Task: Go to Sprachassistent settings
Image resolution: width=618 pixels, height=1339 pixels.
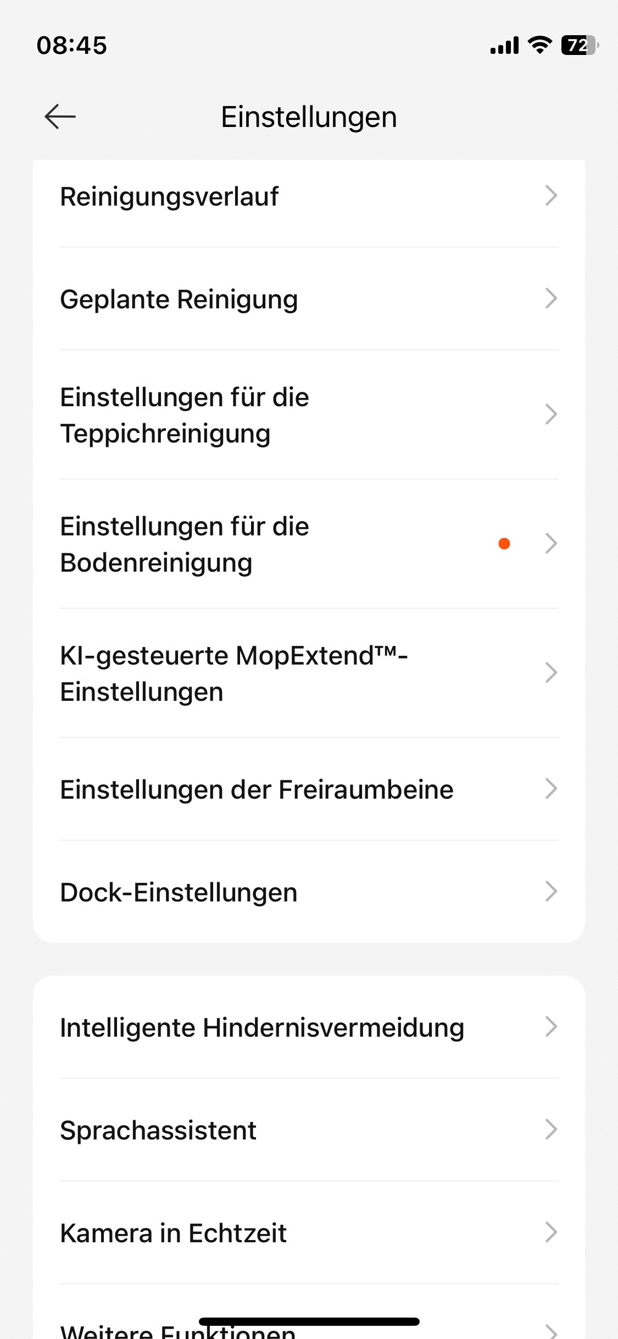Action: coord(158,1130)
